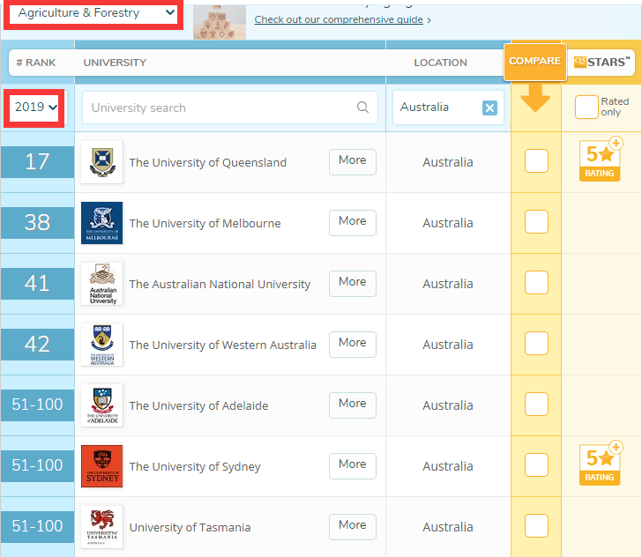Open the Australia location filter field
The height and width of the screenshot is (557, 642).
click(437, 108)
